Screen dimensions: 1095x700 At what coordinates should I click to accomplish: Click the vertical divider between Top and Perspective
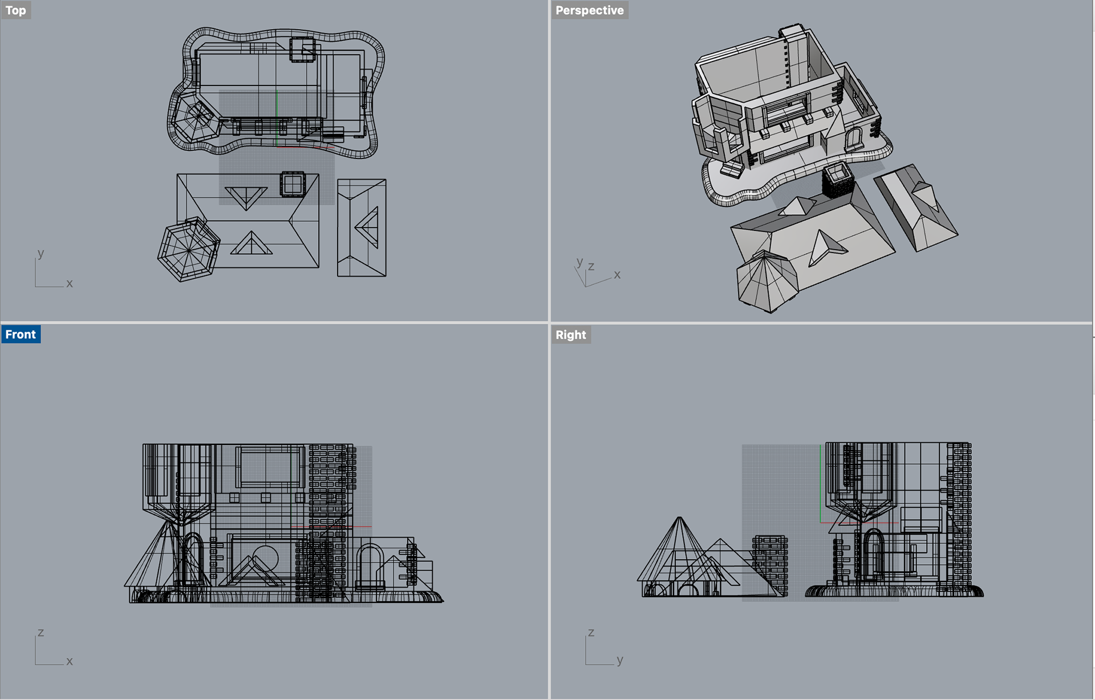tap(549, 160)
